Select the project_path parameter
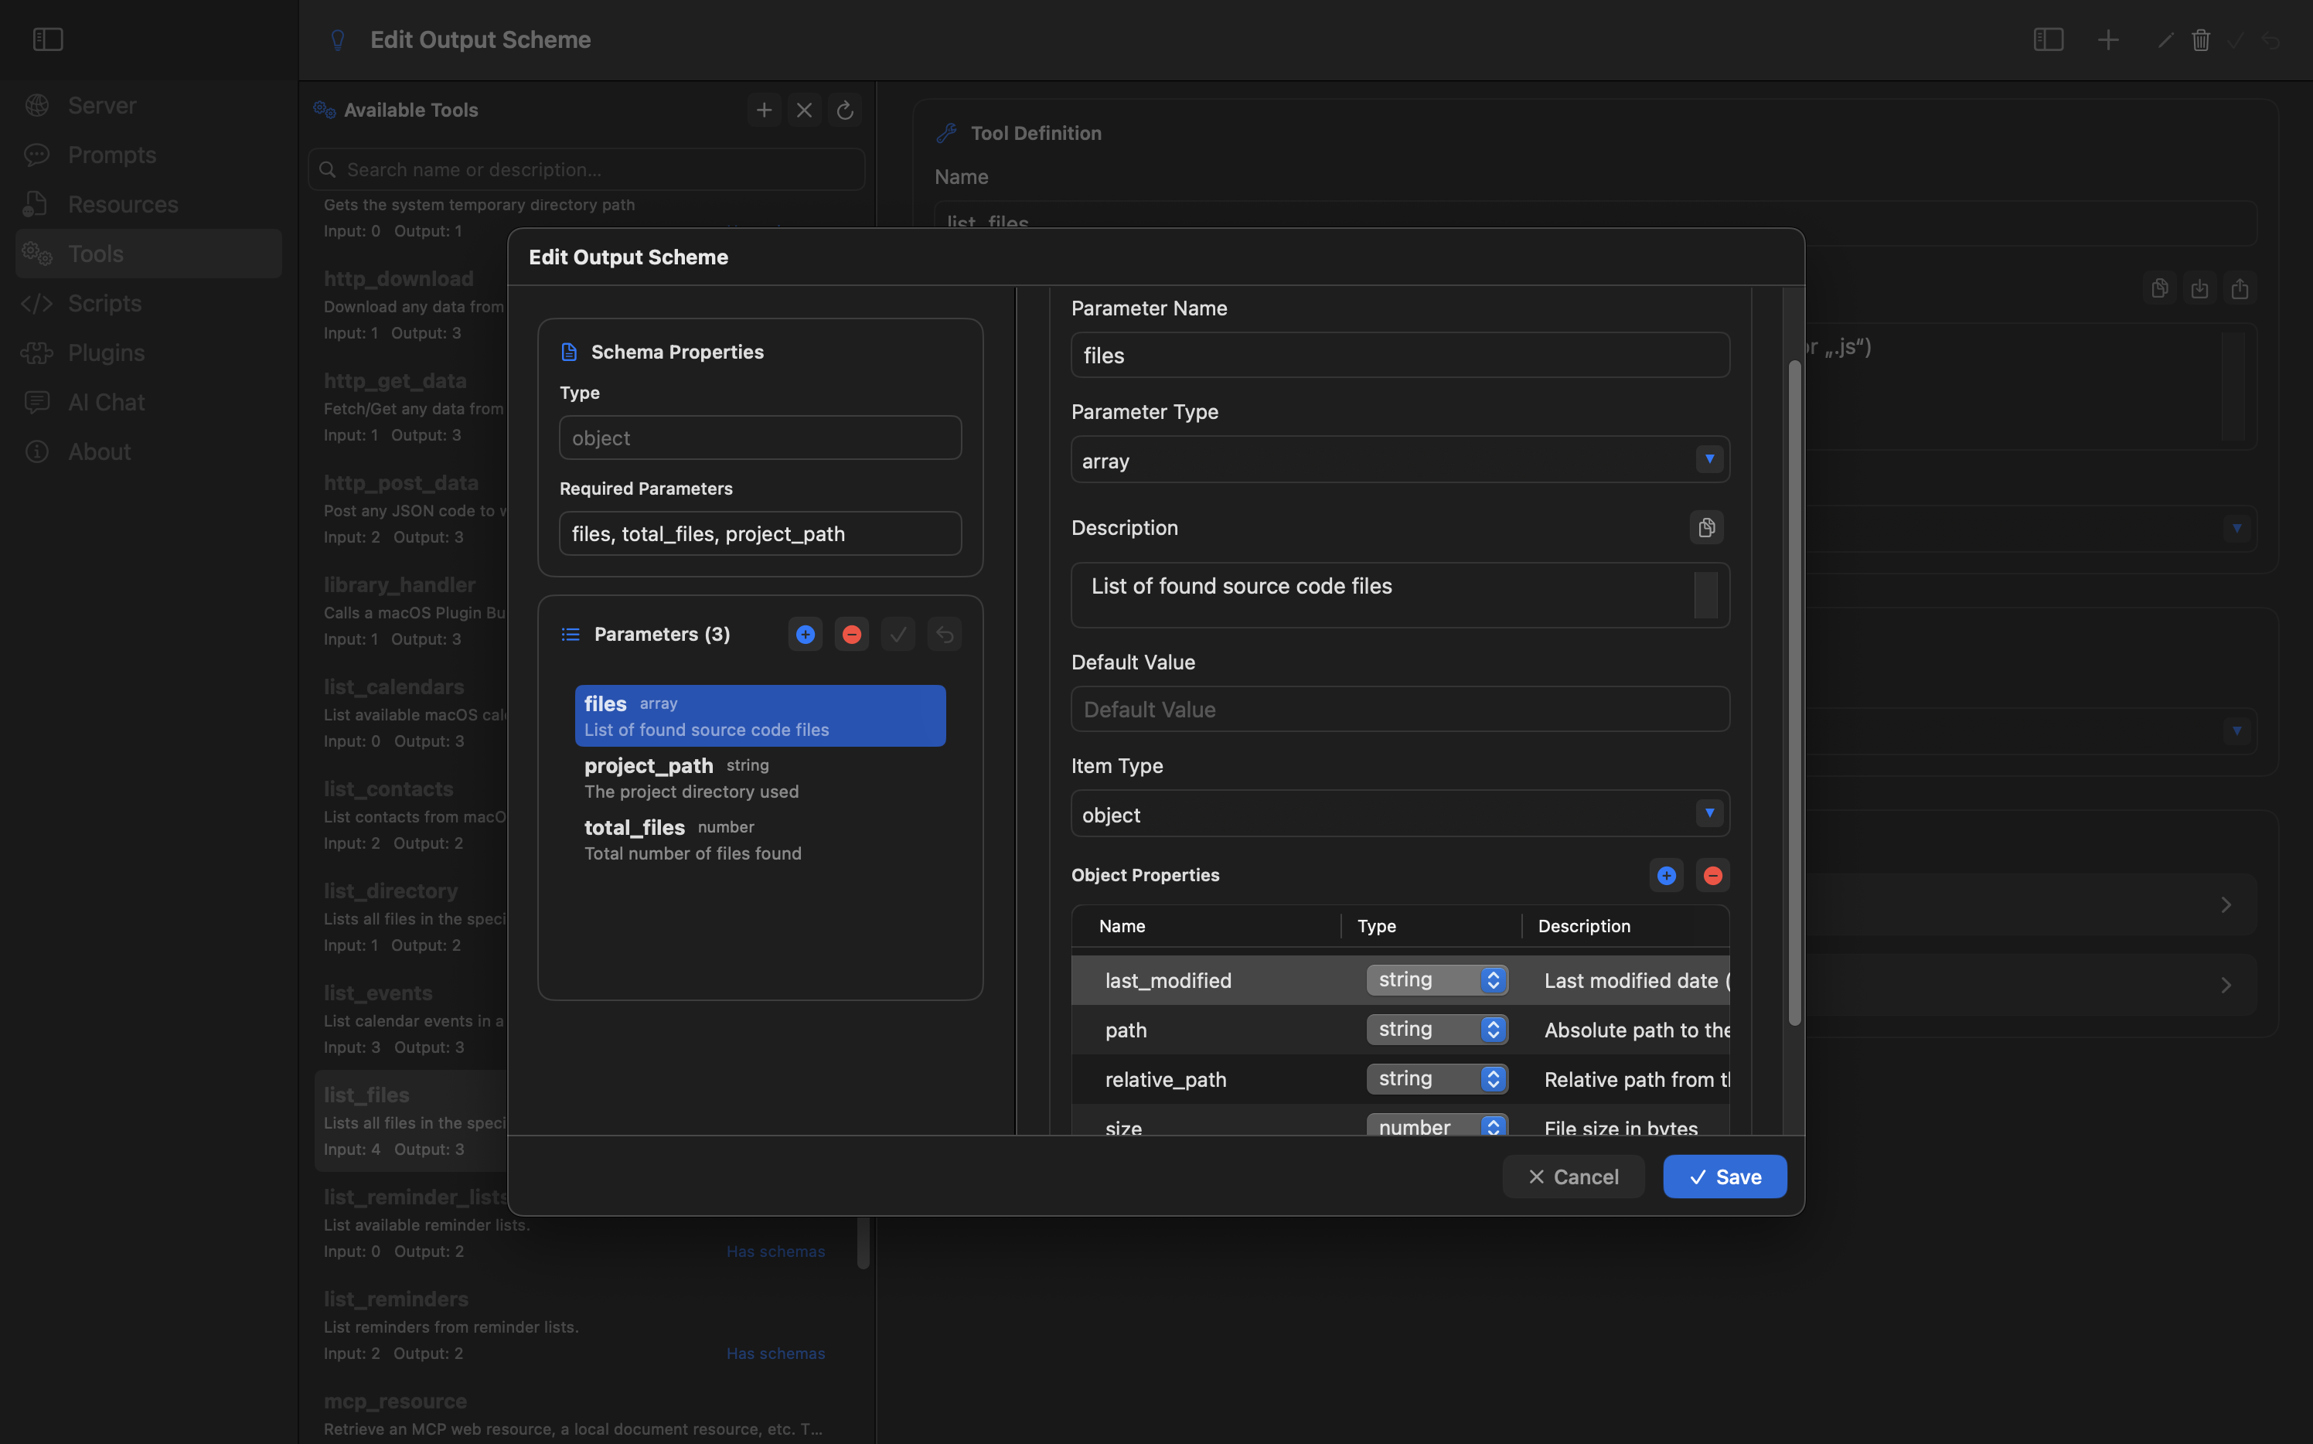 (x=760, y=778)
